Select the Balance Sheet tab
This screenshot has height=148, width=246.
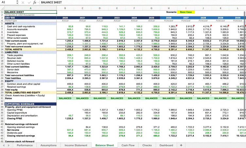104,145
